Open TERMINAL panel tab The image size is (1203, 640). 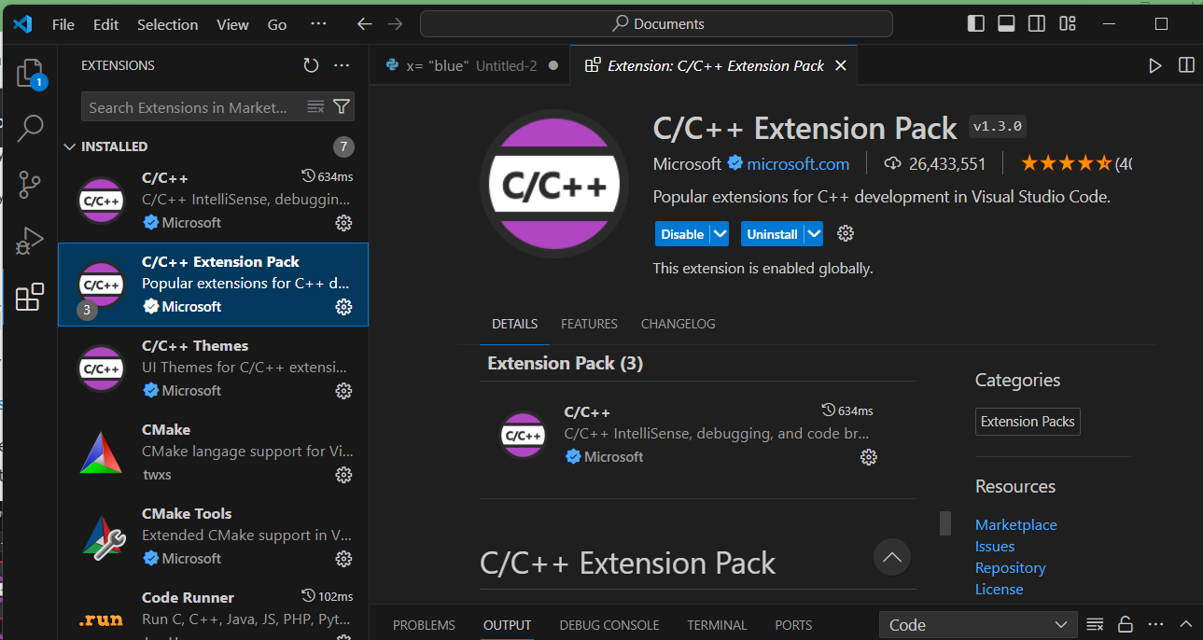pyautogui.click(x=717, y=625)
